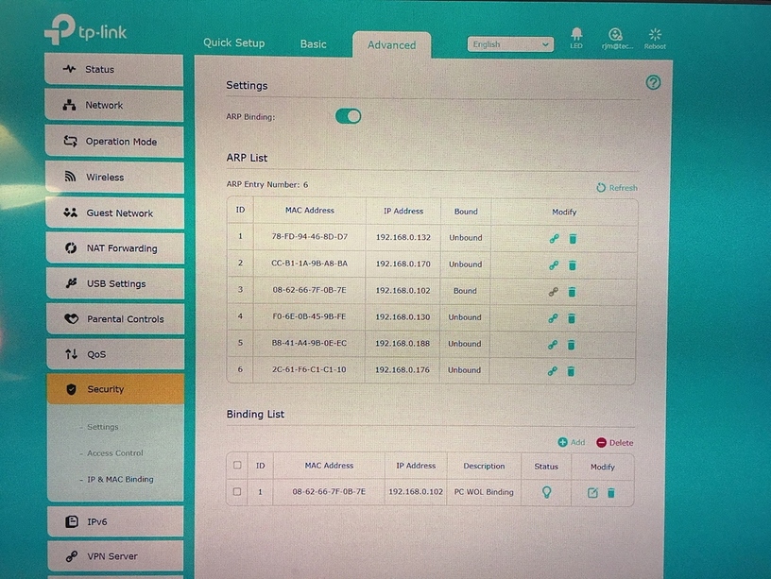Select the Advanced tab
The height and width of the screenshot is (579, 771).
coord(392,45)
